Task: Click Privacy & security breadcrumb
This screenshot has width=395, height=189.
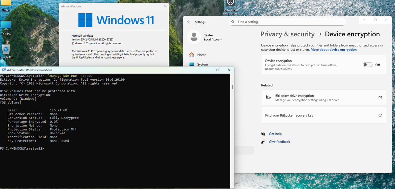Action: click(x=288, y=34)
